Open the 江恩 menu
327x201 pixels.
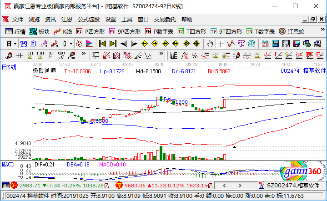coord(67,20)
